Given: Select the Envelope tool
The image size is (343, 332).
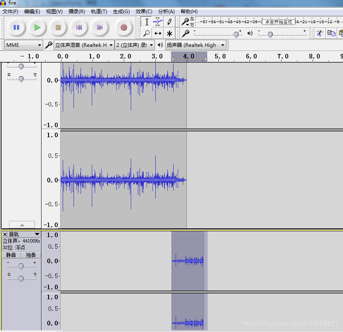Looking at the screenshot, I should (x=158, y=22).
